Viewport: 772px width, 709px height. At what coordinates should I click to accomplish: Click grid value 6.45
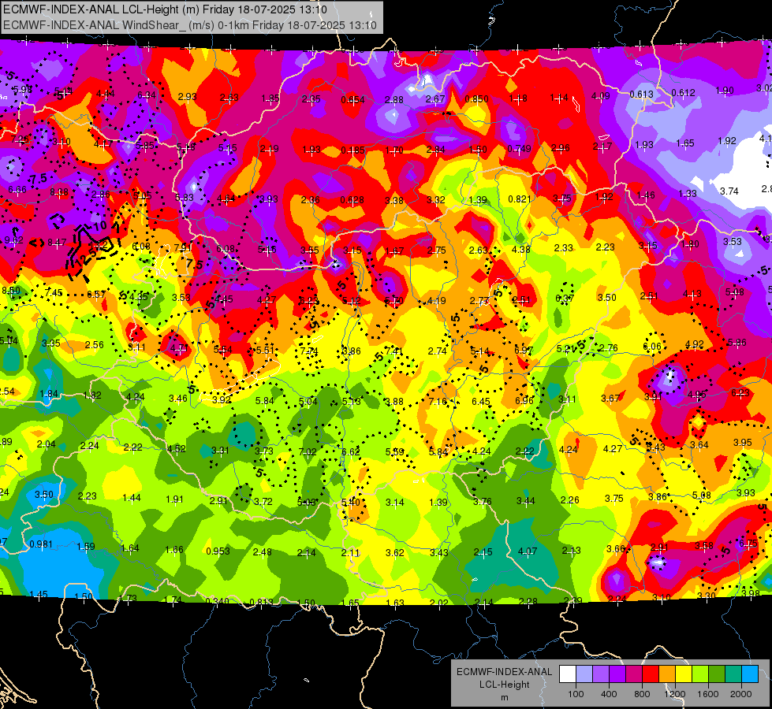pyautogui.click(x=481, y=402)
